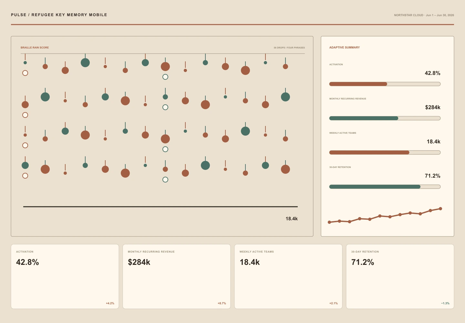Open the 30-Day Retention KPI card

click(x=400, y=276)
